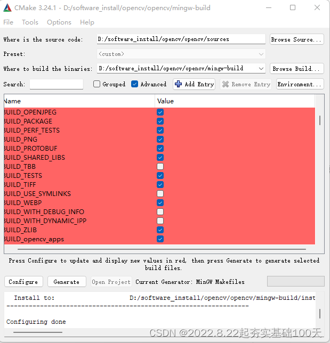The width and height of the screenshot is (330, 343).
Task: Select the BUILD_TBB row name
Action: point(20,167)
